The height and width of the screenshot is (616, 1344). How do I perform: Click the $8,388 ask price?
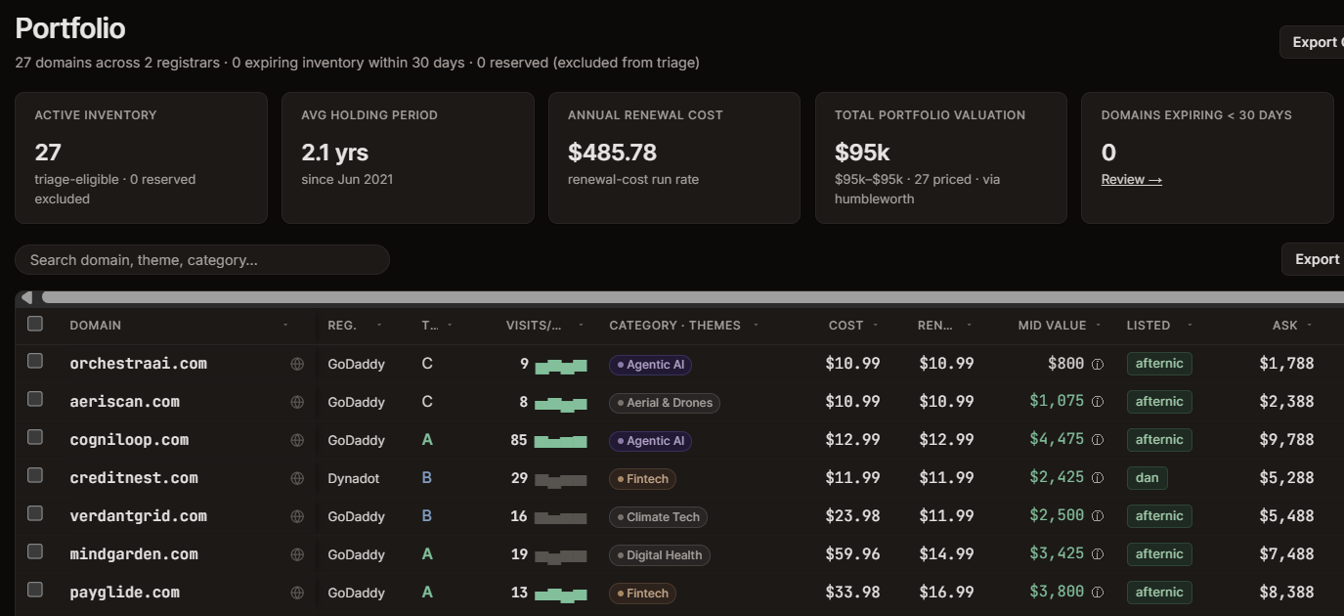1286,593
